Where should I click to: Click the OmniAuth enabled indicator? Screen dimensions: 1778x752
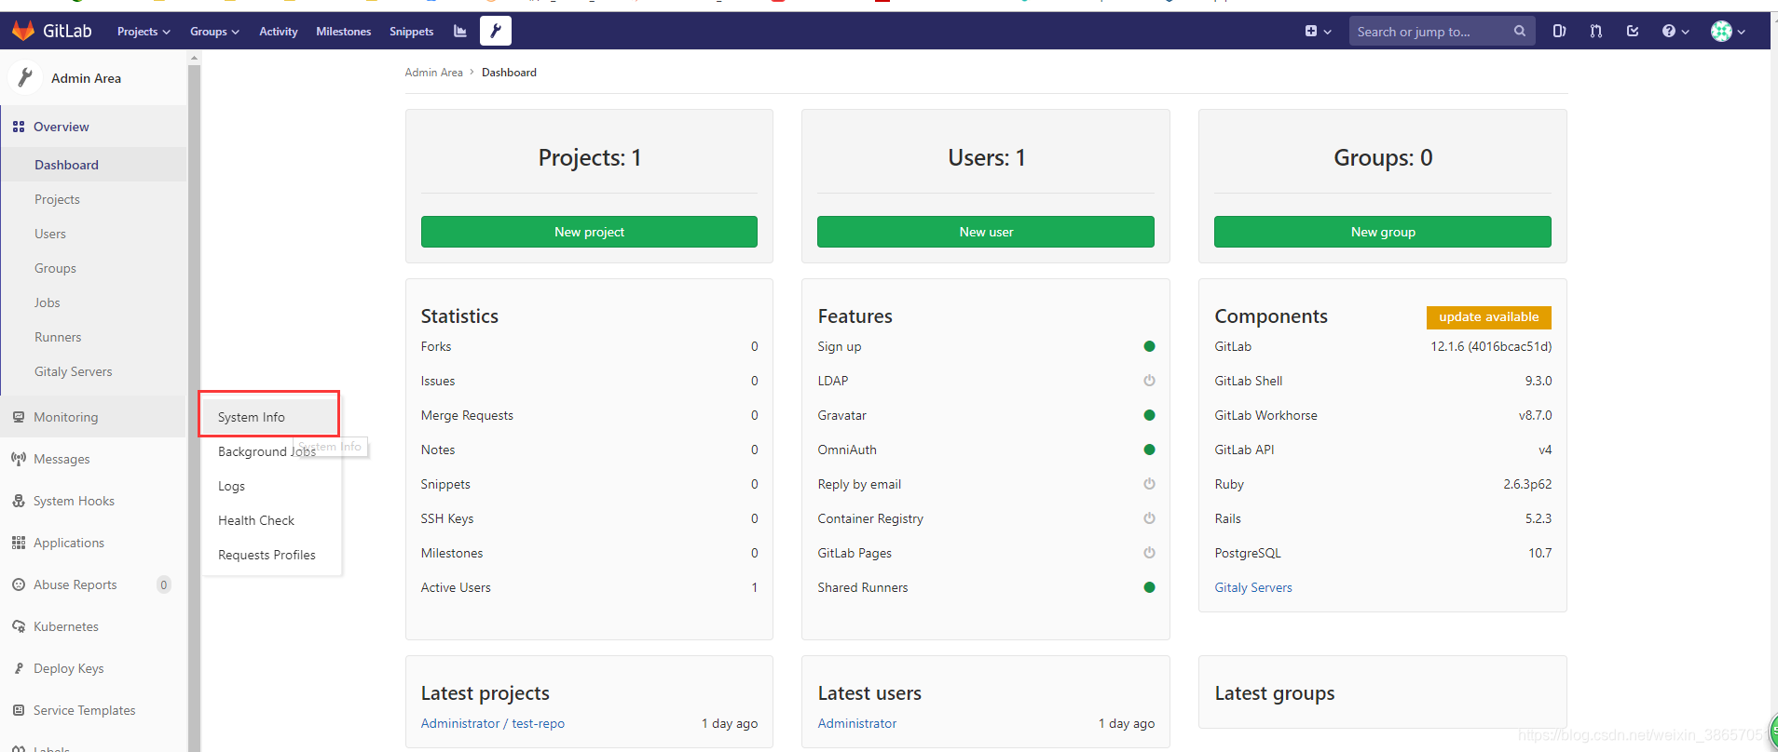coord(1149,450)
